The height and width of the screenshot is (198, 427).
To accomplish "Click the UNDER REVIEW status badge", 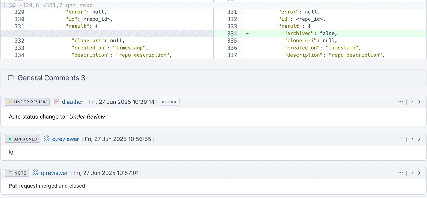I will [27, 102].
